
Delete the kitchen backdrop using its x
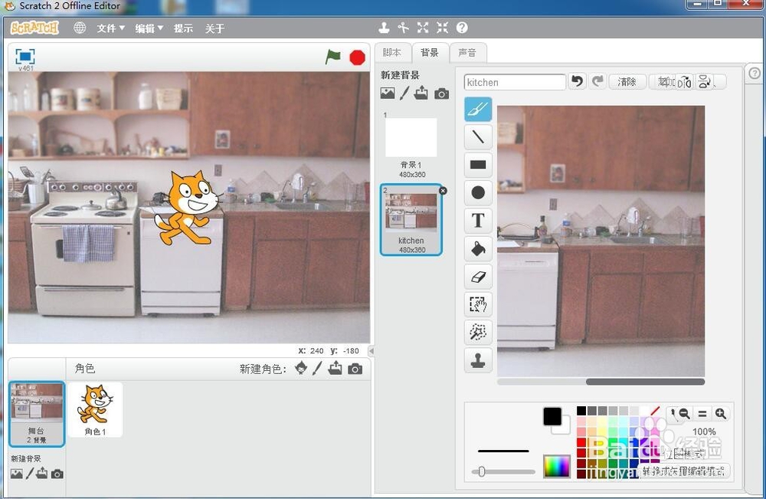coord(443,191)
